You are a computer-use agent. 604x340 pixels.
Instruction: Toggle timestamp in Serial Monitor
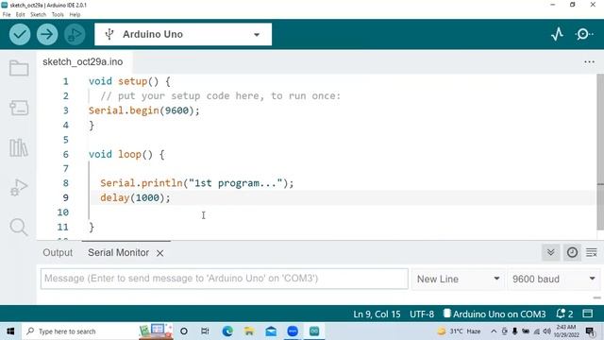tap(572, 252)
